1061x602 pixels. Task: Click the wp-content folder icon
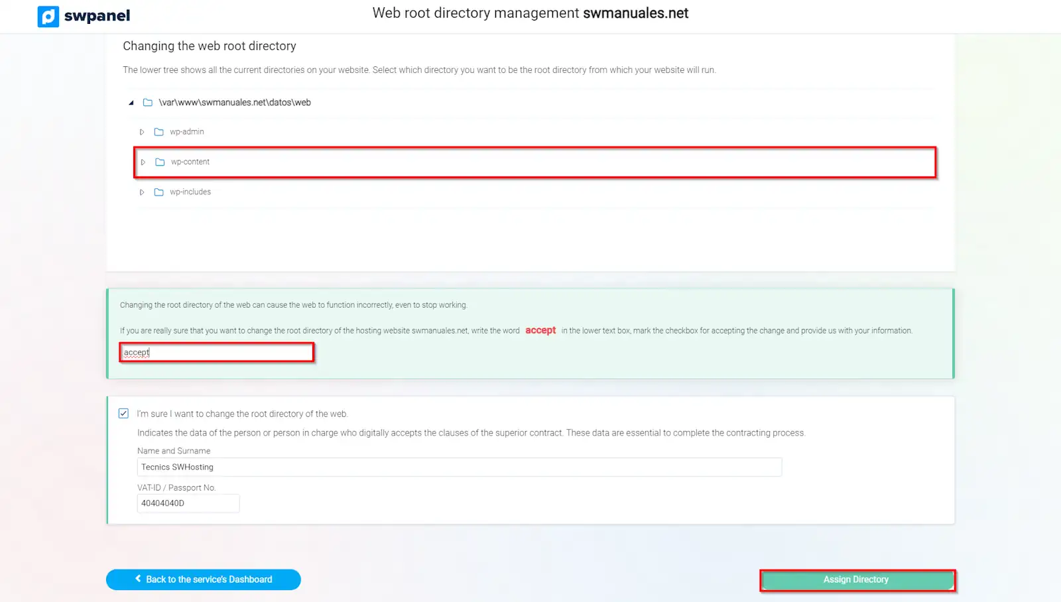pos(160,162)
